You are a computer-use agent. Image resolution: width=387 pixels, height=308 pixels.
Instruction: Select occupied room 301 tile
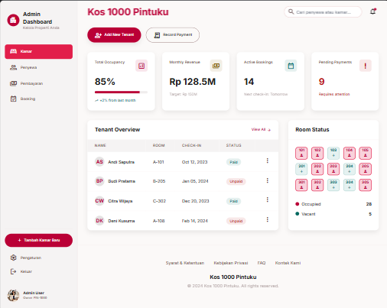tap(301, 185)
